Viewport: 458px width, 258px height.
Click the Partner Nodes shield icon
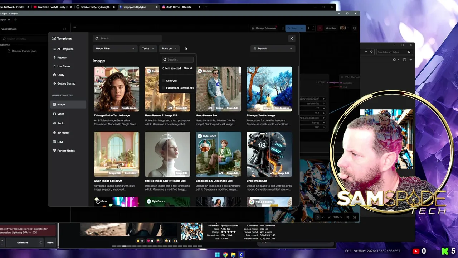point(54,150)
